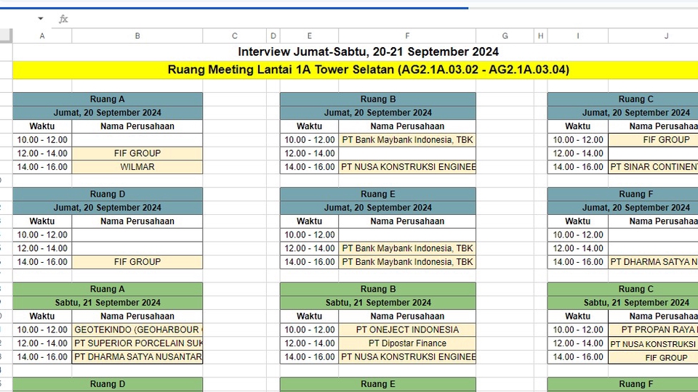Click the FIF GROUP cell in Ruang D
Screen dimensions: 698x392
pos(137,262)
